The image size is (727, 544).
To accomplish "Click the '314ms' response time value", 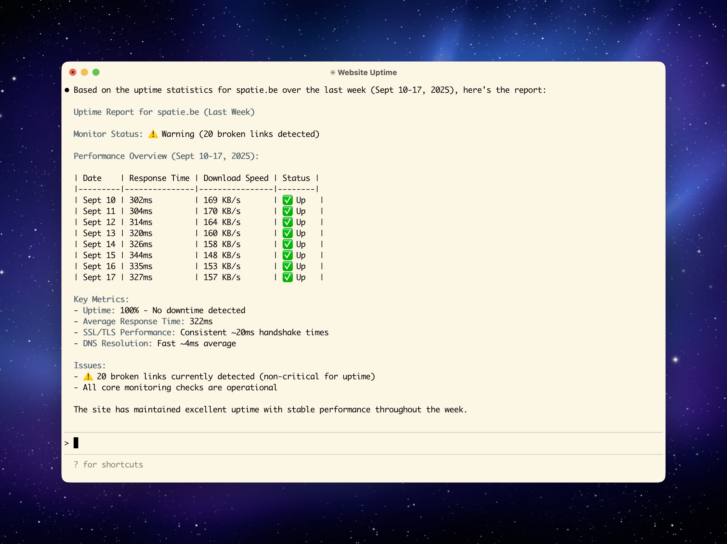I will [x=141, y=222].
